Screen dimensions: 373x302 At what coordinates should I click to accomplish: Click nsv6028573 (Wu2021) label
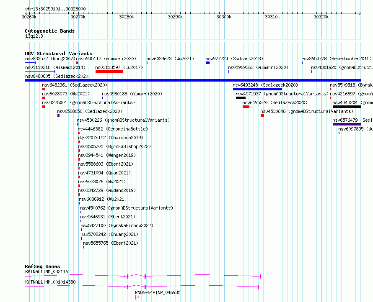point(66,94)
